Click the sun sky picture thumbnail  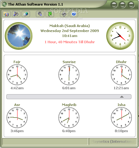(x=19, y=36)
